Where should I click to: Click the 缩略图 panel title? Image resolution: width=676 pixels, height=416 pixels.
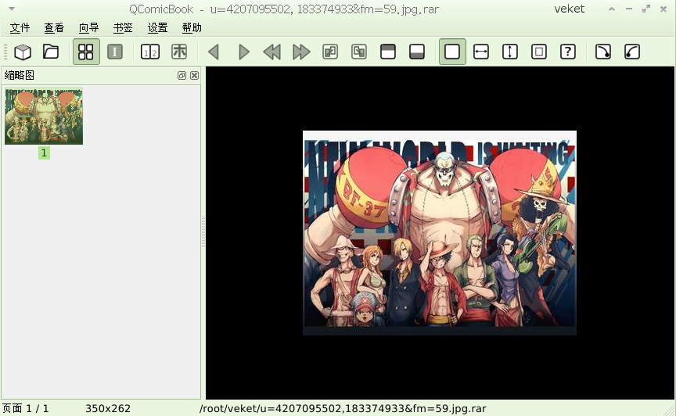pos(19,75)
